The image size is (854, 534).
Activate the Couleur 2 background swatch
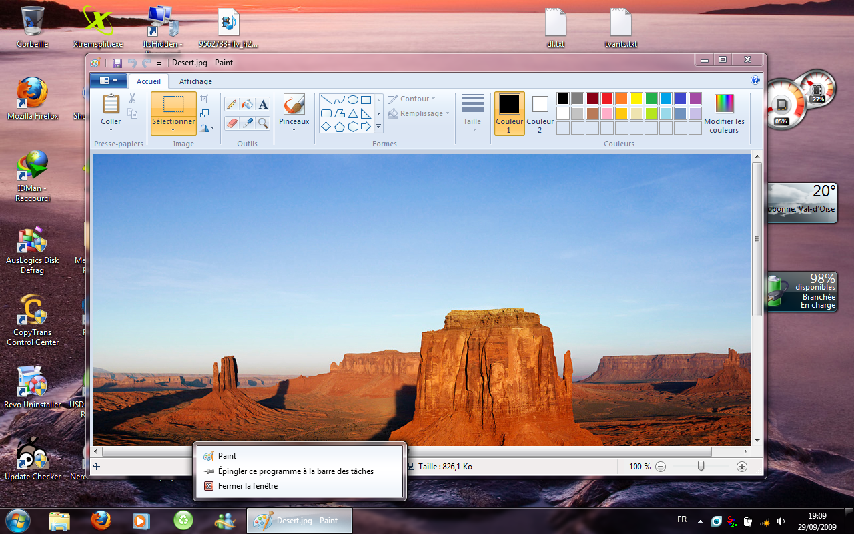[540, 113]
